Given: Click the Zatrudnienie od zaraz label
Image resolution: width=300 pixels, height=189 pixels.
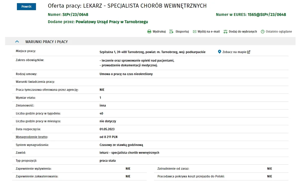Looking at the screenshot, I should (173, 169).
